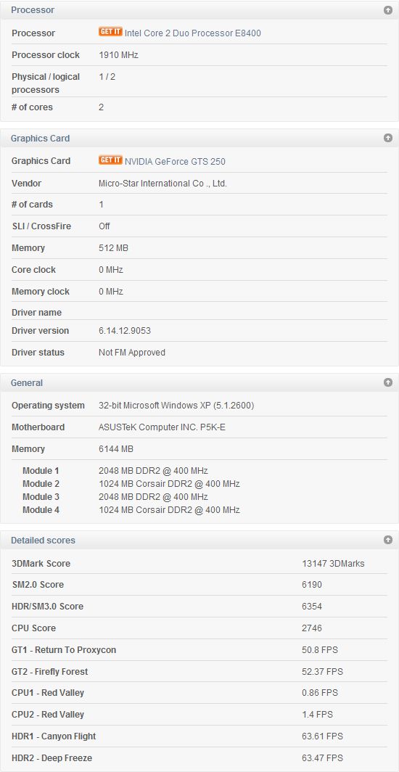Click the Micro-Star International vendor value
Image resolution: width=399 pixels, height=772 pixels.
coord(163,184)
